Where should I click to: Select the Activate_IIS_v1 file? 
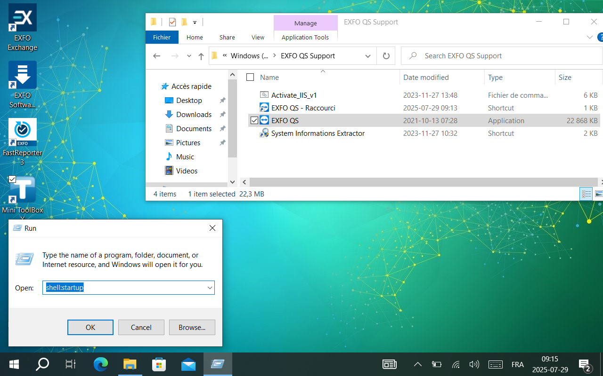pos(294,95)
